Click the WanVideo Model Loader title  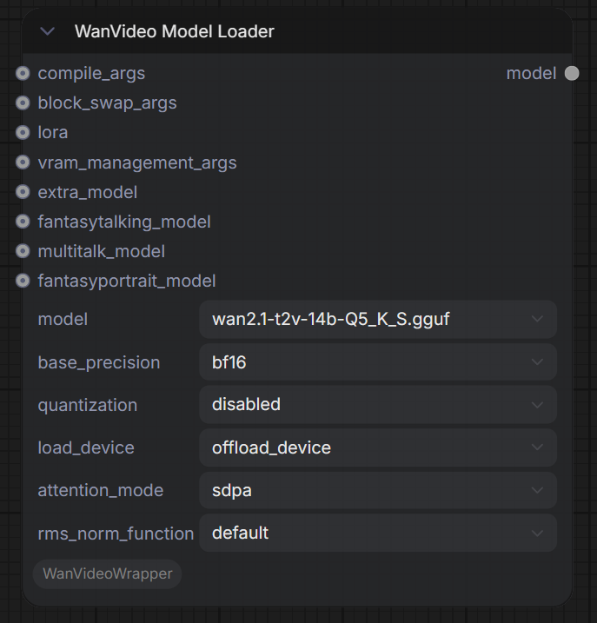click(175, 31)
